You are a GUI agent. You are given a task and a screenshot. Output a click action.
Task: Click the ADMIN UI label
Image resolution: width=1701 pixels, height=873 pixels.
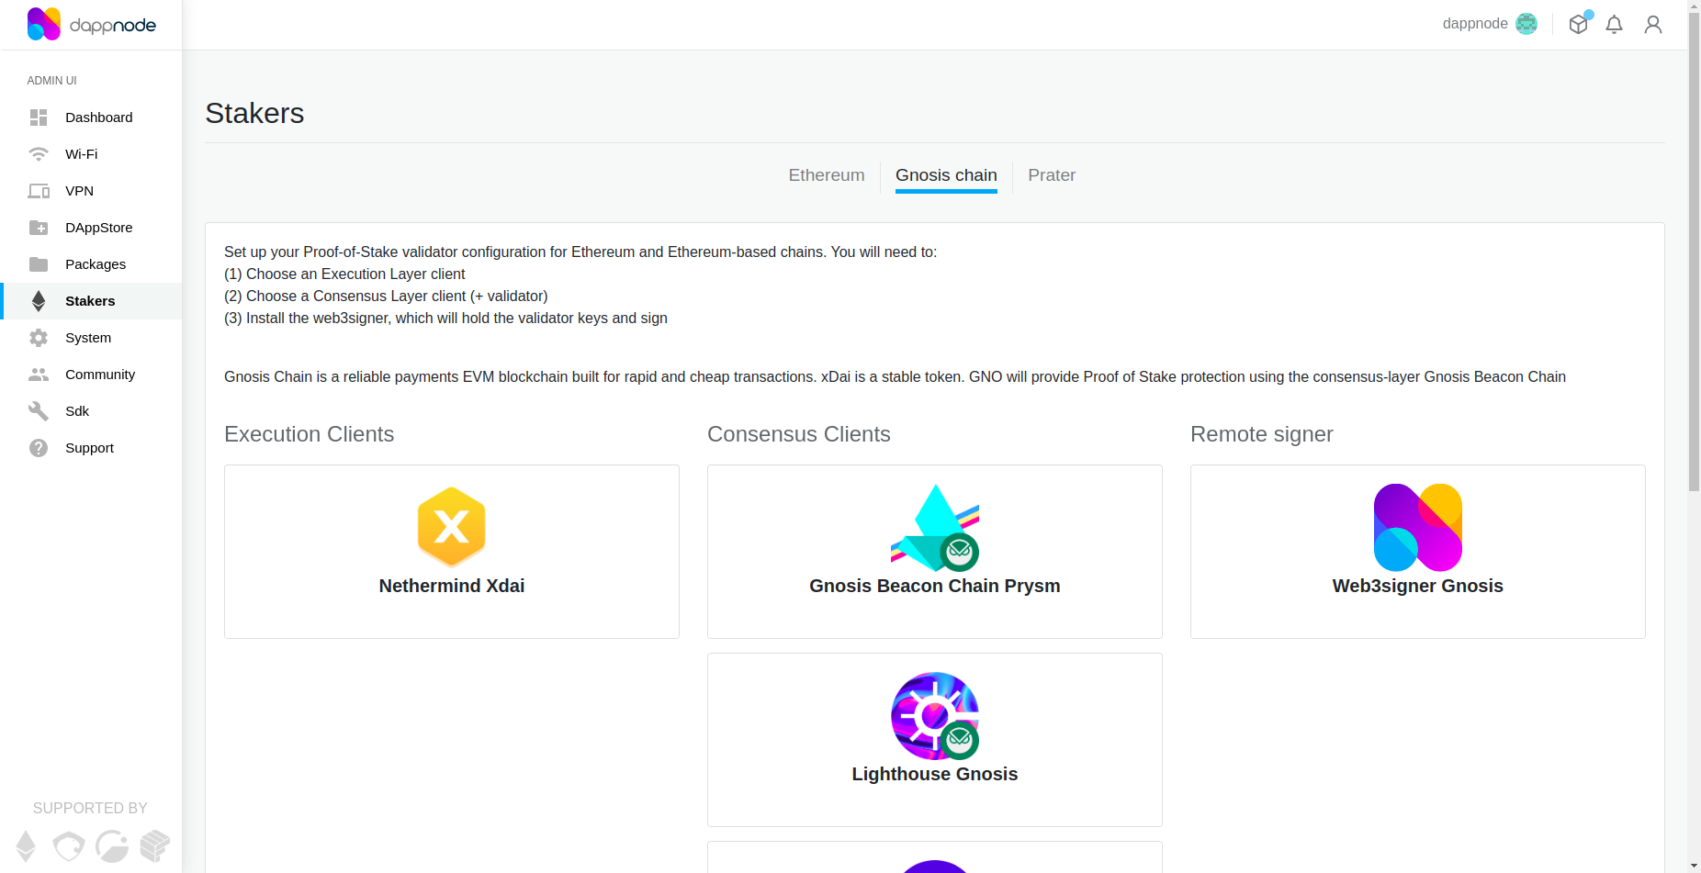coord(51,81)
